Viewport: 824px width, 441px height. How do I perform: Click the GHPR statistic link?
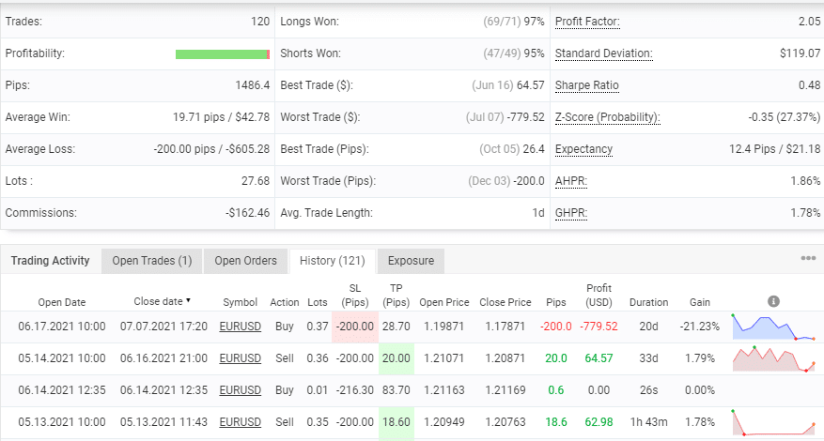pos(571,213)
